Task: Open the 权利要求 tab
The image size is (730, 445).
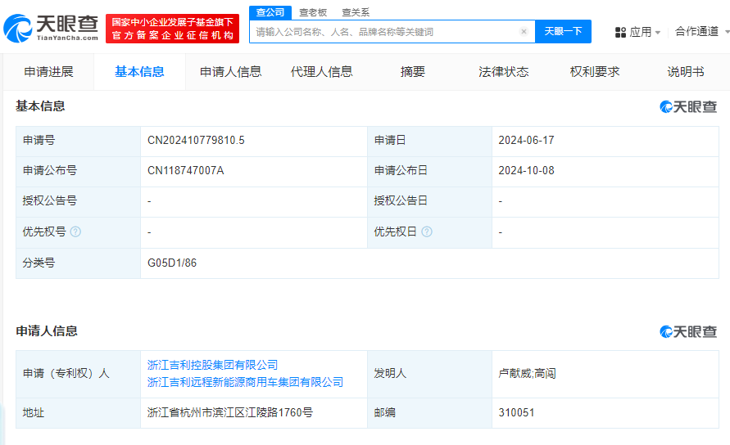Action: point(595,72)
